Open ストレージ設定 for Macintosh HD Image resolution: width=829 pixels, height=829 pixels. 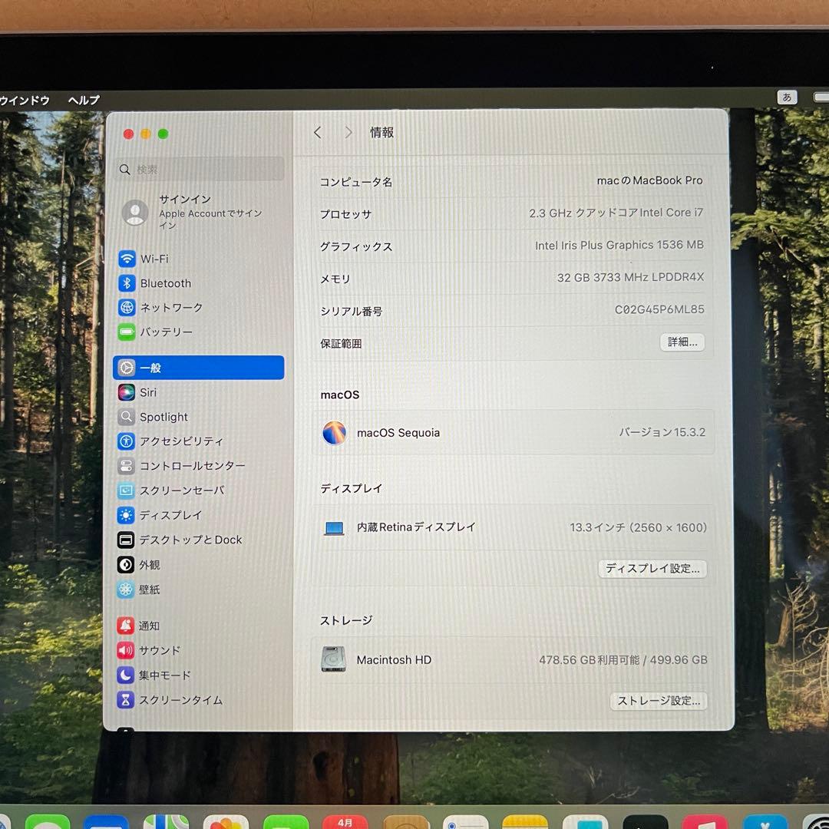pos(658,701)
